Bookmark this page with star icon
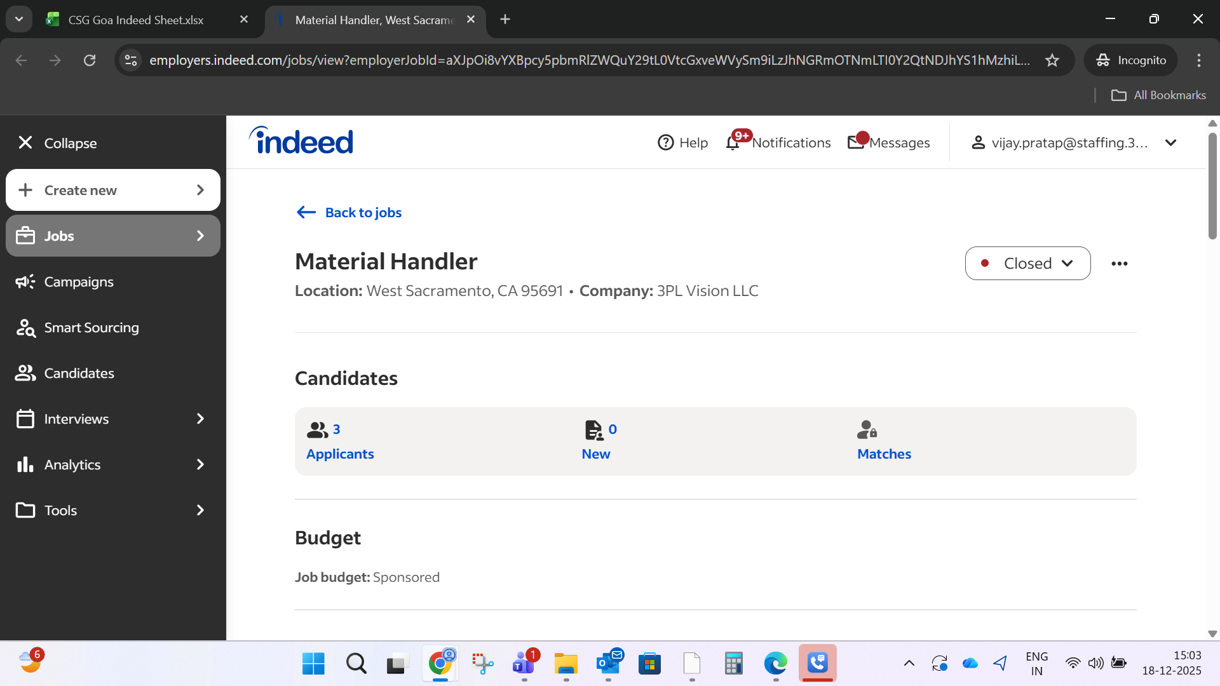Screen dimensions: 1220x686 click(1052, 60)
